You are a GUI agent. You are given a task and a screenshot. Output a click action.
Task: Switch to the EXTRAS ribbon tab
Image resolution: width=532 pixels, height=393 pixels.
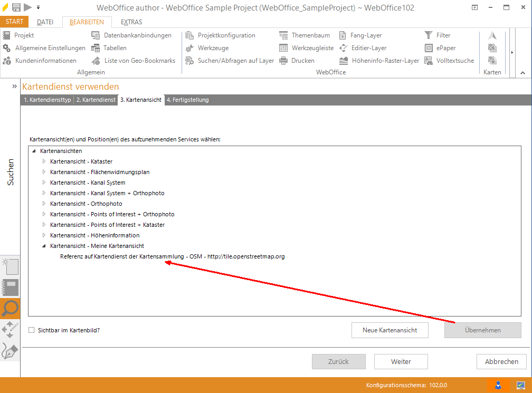tap(131, 22)
